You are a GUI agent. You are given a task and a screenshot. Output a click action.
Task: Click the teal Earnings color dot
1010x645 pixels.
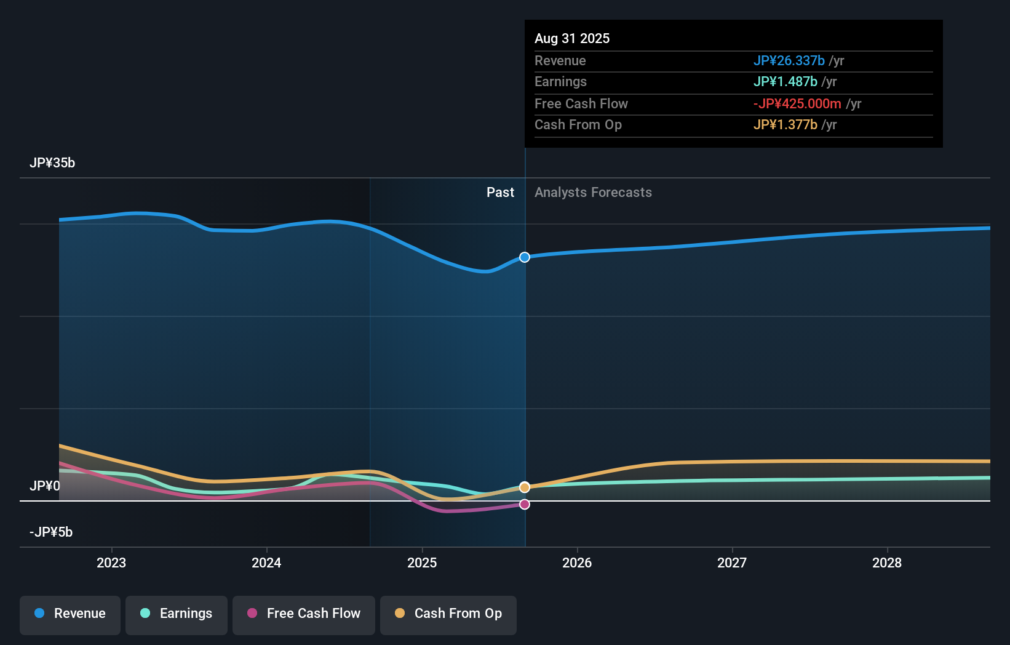coord(144,614)
